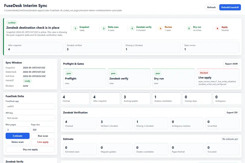Click the blue Estimate button
Image resolution: width=245 pixels, height=163 pixels.
18,136
